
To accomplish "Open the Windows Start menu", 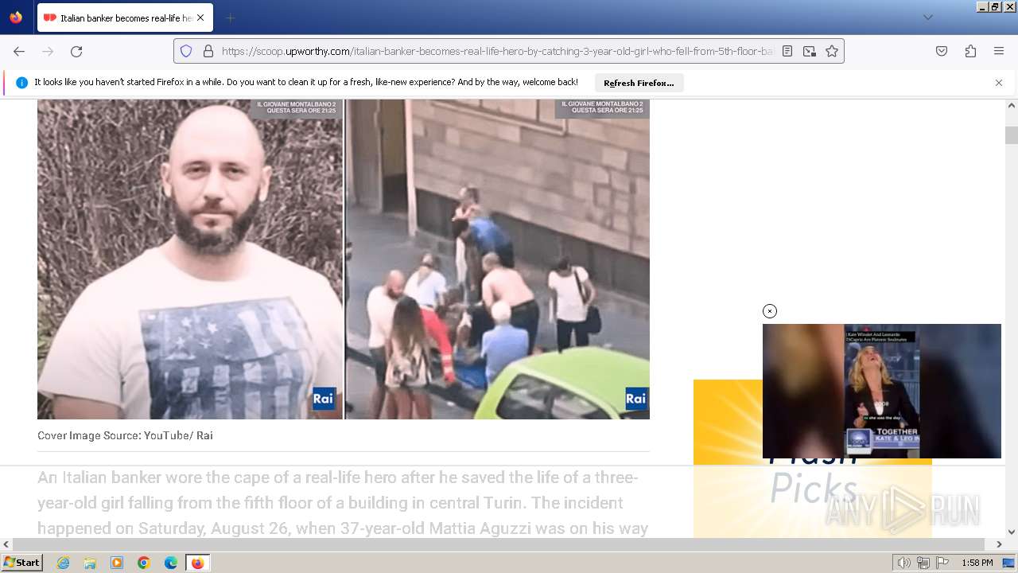I will [22, 563].
